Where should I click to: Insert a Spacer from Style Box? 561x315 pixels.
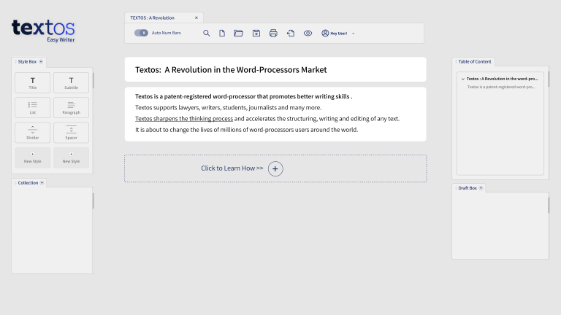click(x=71, y=133)
